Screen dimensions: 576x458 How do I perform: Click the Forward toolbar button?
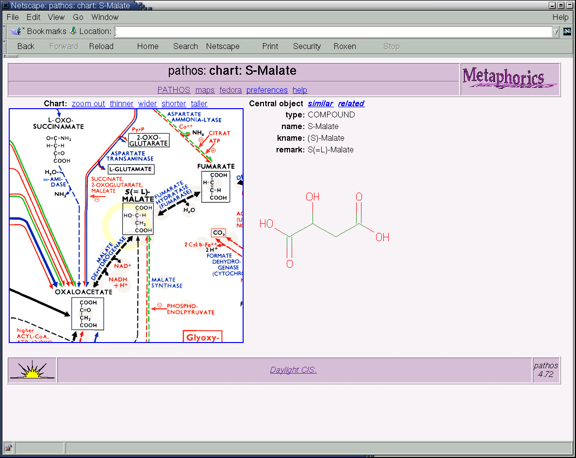point(64,46)
